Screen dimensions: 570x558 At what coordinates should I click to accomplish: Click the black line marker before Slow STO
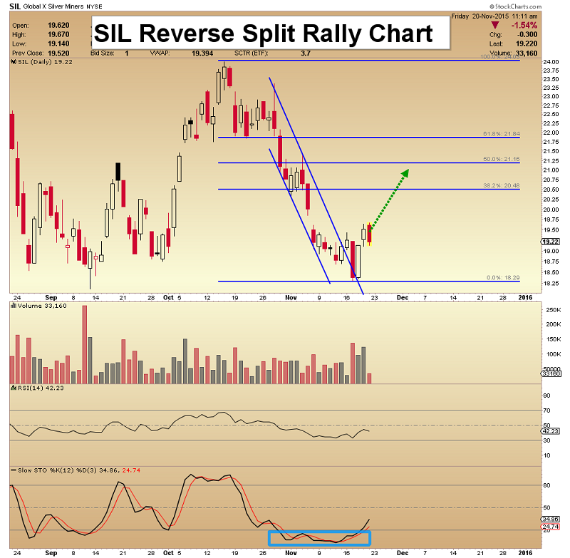click(14, 470)
